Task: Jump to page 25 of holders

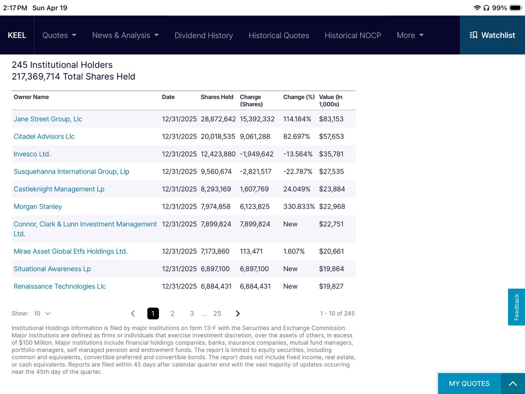Action: click(x=217, y=313)
